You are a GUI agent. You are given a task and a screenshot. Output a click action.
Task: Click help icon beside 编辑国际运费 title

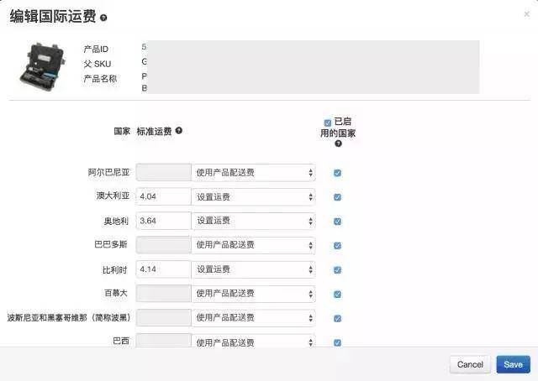point(103,18)
